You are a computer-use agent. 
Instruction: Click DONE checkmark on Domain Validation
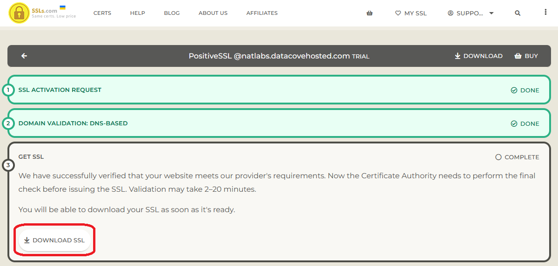[x=514, y=124]
